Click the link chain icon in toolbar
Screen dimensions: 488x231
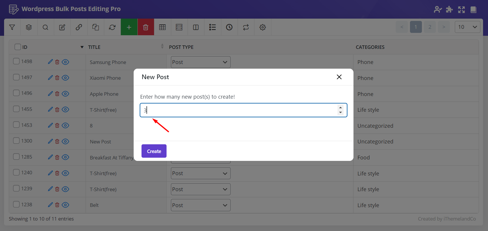pos(79,27)
